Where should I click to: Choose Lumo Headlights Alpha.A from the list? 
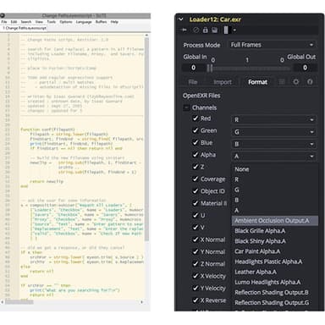[x=275, y=282]
